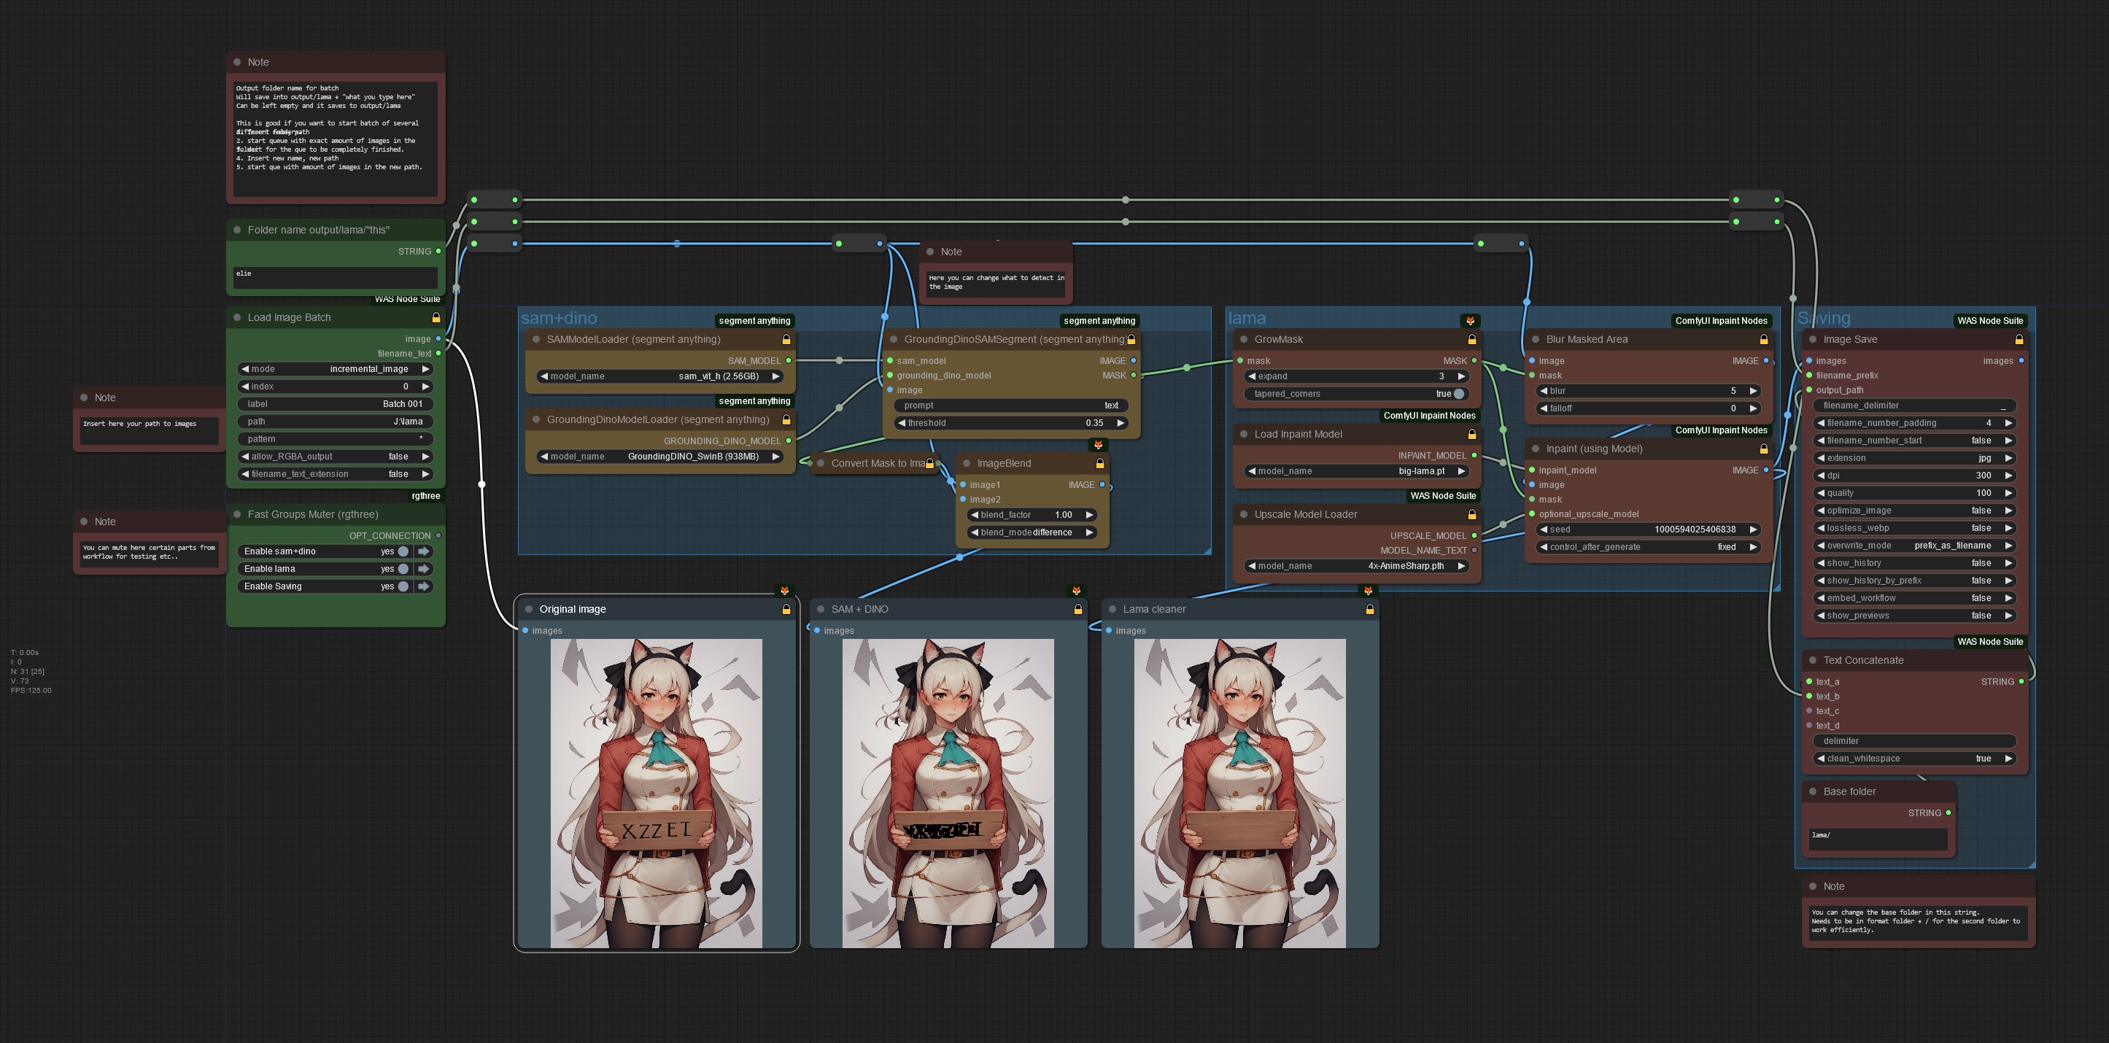Image resolution: width=2109 pixels, height=1043 pixels.
Task: Click lock icon on Lama cleaner node
Action: coord(1370,609)
